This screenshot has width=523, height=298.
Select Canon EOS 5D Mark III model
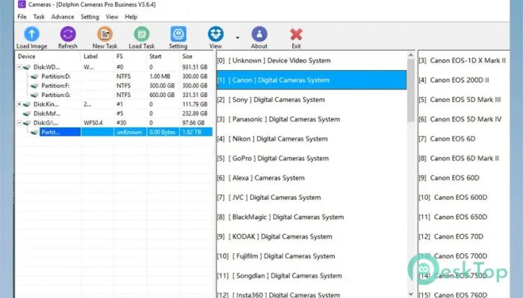click(x=464, y=100)
